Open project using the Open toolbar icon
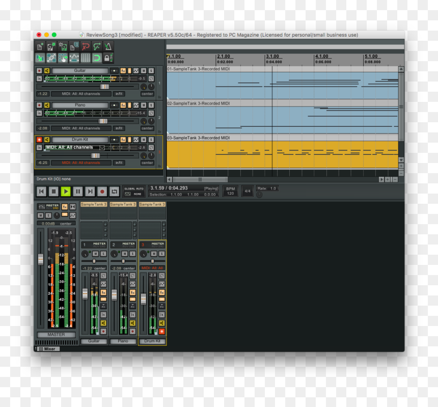 (51, 46)
